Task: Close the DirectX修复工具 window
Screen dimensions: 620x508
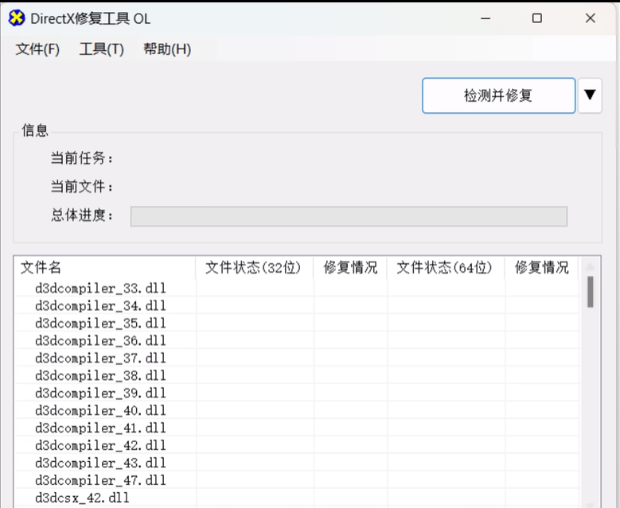Action: 591,18
